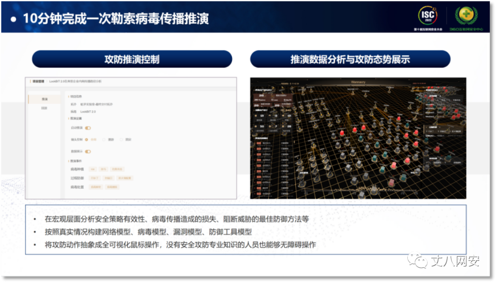Click the 推演设置 section heading
The height and width of the screenshot is (283, 496).
tap(76, 119)
